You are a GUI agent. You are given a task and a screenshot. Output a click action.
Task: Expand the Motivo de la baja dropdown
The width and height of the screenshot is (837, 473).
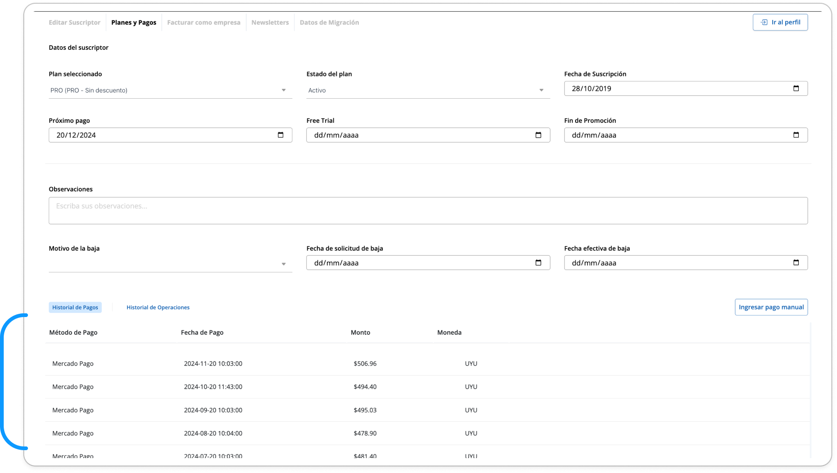point(171,264)
